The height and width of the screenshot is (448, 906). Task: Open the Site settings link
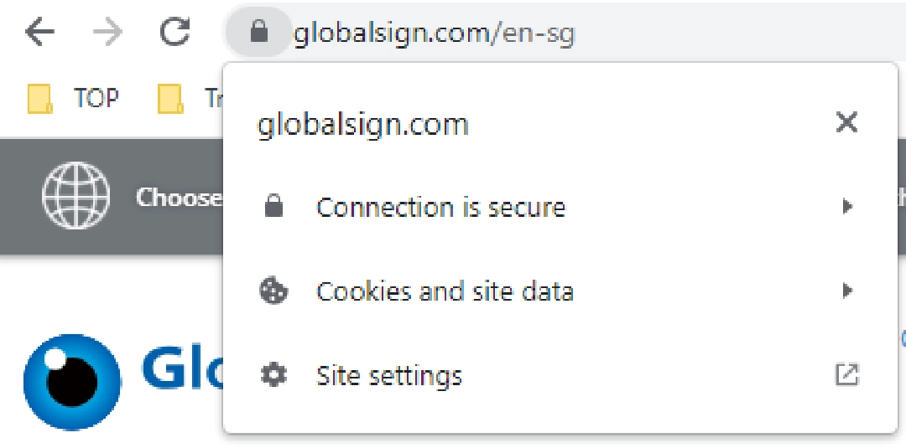(x=389, y=376)
